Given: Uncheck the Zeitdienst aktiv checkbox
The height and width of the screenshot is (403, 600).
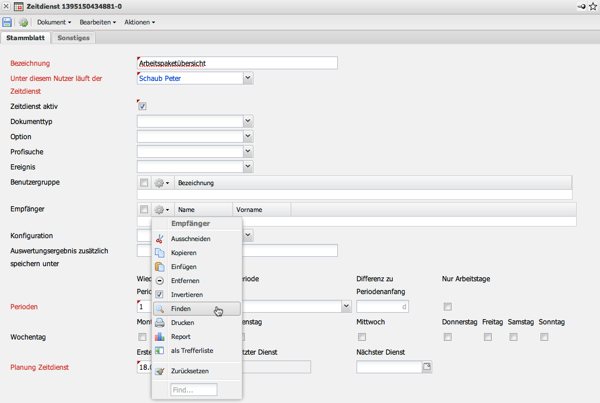Looking at the screenshot, I should coord(142,107).
